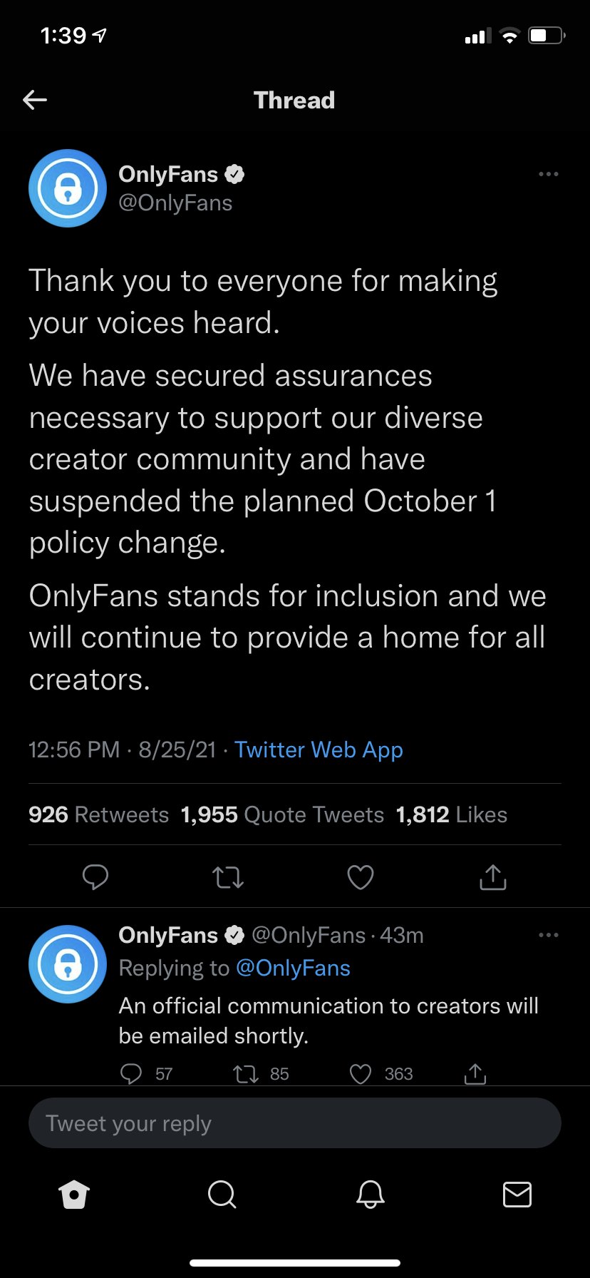Reply to the main tweet via comment icon
Screen dimensions: 590x1278
(x=95, y=876)
